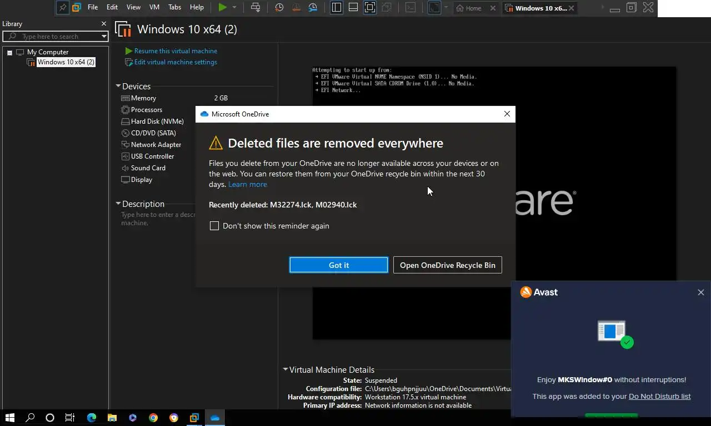Click the Take Snapshot clock icon
Screen dimensions: 711x426
pos(279,8)
